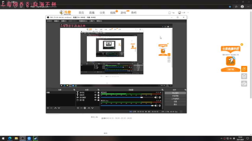Image resolution: width=252 pixels, height=141 pixels.
Task: Open the 工具(T) menu in OBS
Action: pyautogui.click(x=92, y=21)
